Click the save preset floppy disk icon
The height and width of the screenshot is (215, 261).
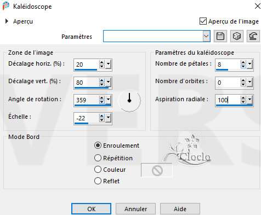coord(220,36)
